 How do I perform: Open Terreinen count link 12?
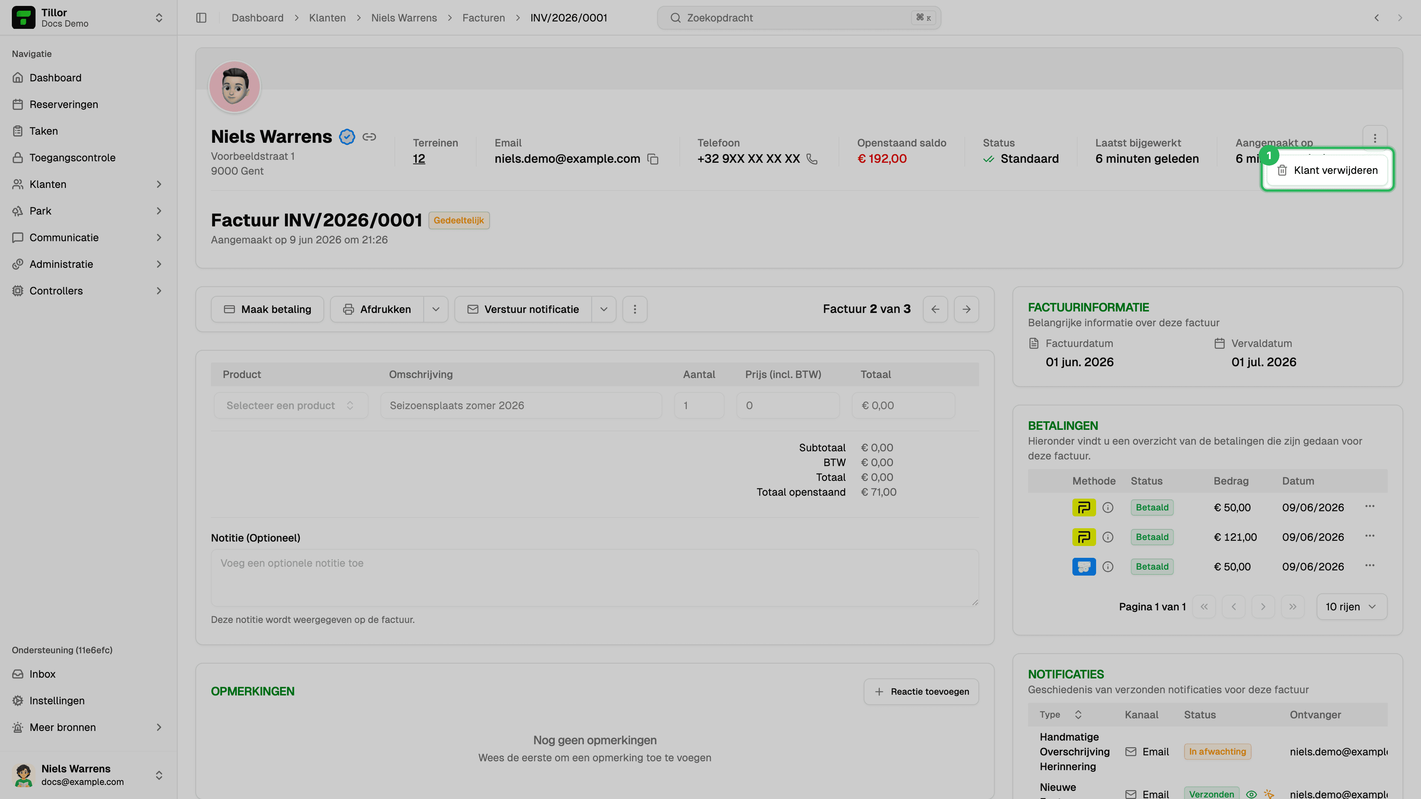(x=419, y=159)
